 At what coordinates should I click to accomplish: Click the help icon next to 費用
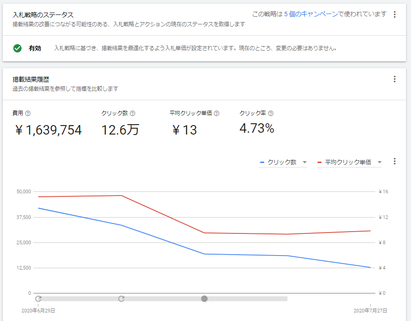click(28, 113)
